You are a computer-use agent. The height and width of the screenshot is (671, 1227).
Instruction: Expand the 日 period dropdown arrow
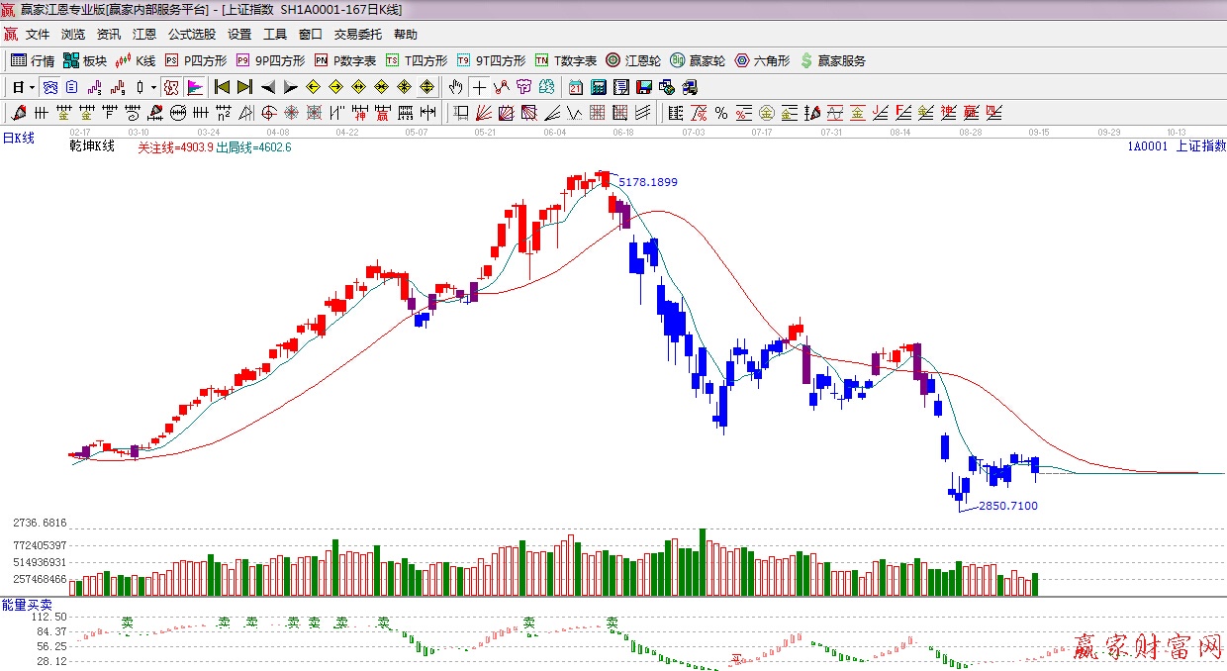click(32, 87)
